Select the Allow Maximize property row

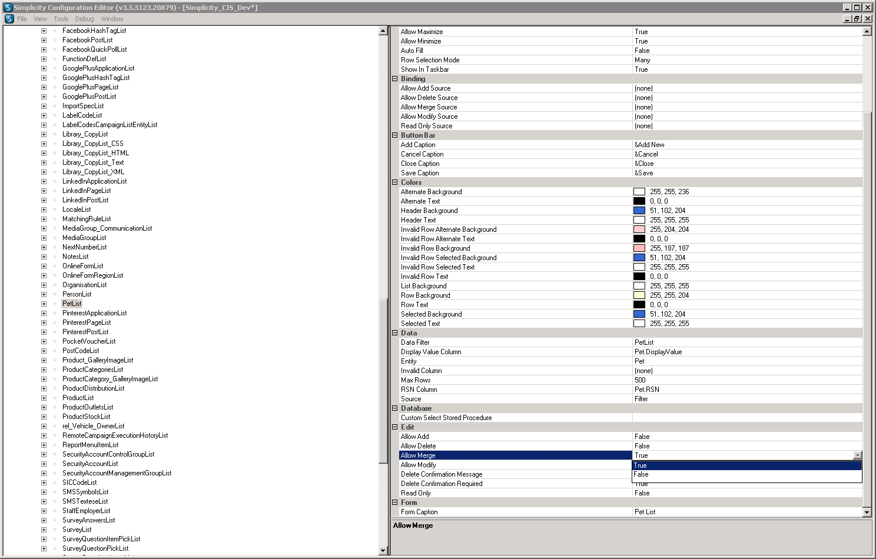(x=631, y=32)
